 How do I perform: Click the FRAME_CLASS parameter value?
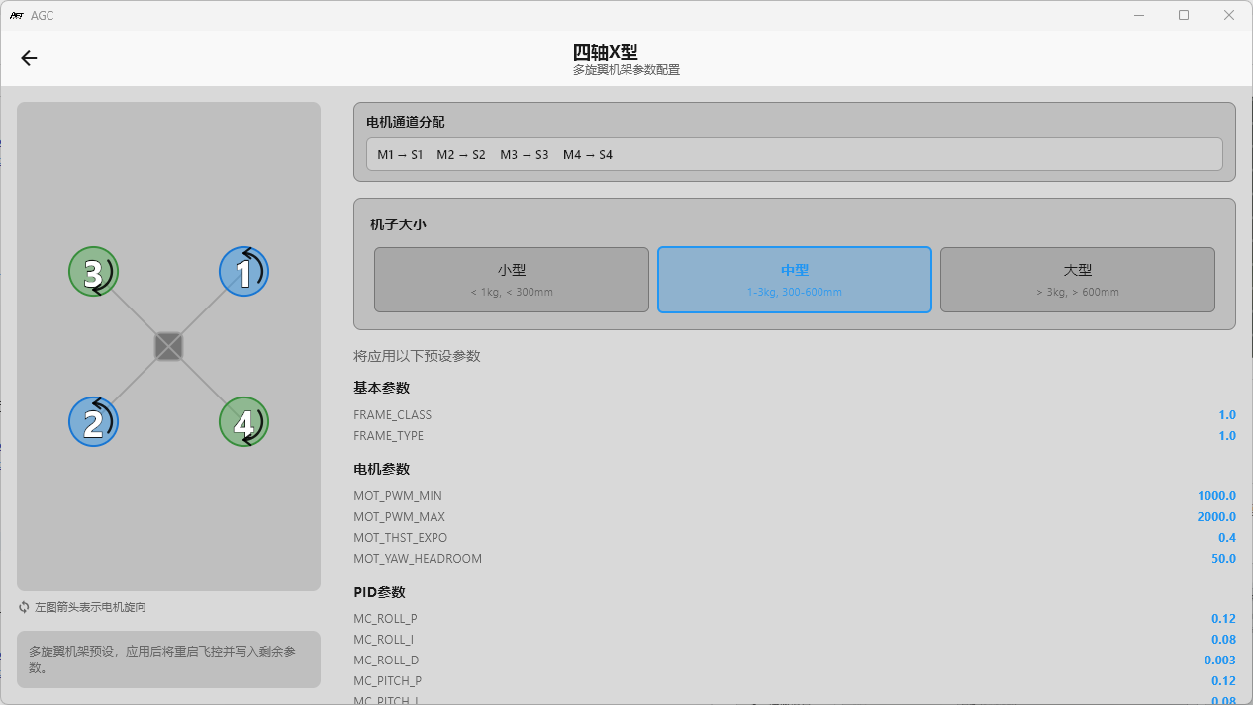click(1226, 415)
